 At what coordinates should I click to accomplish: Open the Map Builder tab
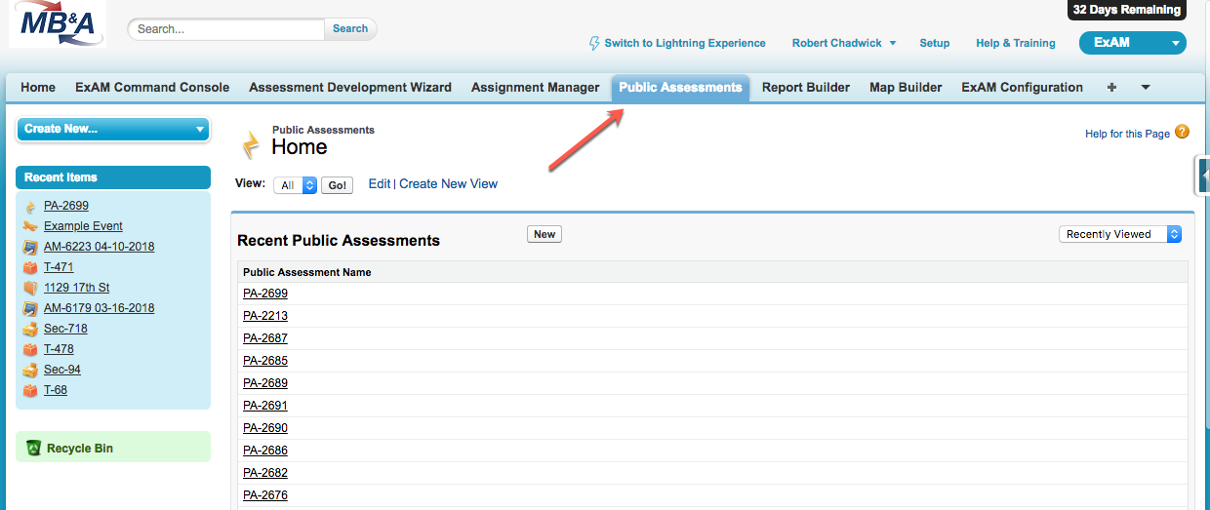(906, 88)
